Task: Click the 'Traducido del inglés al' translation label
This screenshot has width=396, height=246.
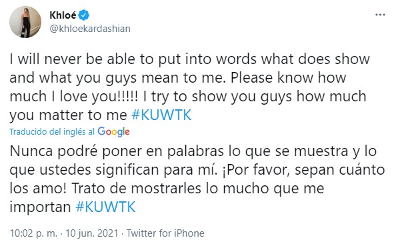Action: coord(52,131)
